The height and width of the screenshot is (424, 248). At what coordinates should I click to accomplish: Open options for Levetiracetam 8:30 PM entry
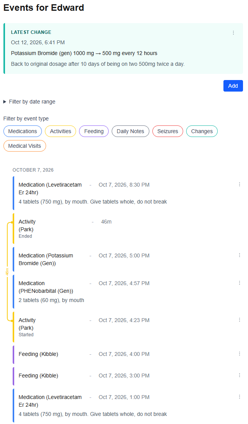click(x=240, y=184)
